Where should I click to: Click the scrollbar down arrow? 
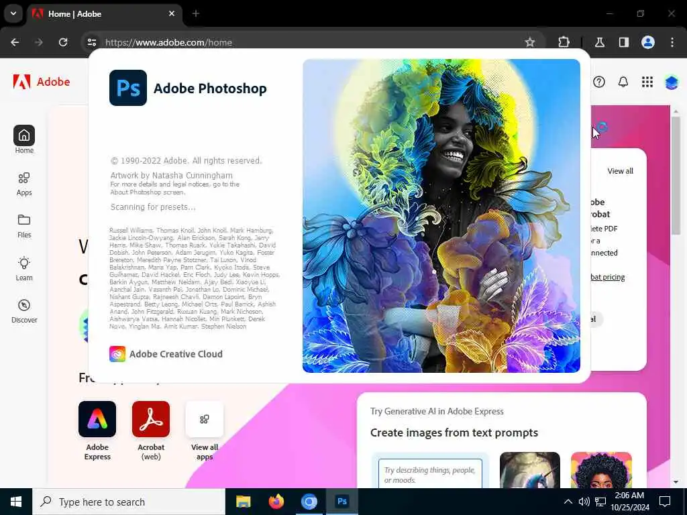675,481
